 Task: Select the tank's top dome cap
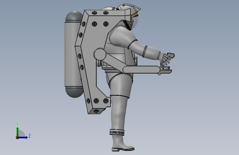(74, 17)
